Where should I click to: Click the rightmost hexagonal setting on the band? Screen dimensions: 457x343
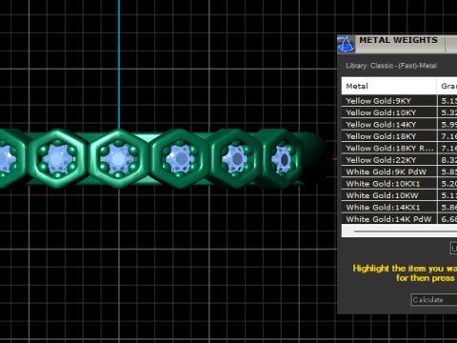[281, 158]
